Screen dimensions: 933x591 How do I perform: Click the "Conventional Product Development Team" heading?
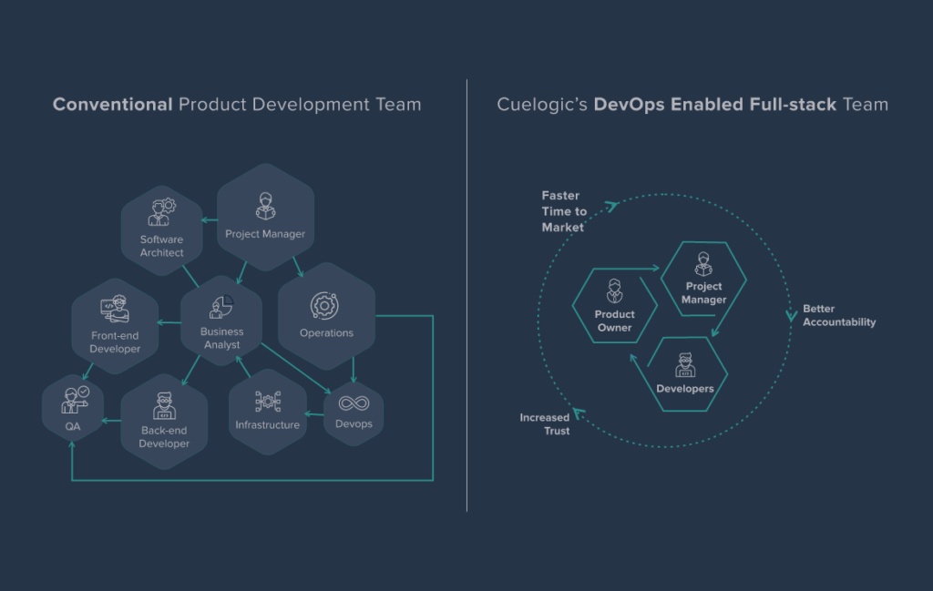click(x=237, y=105)
